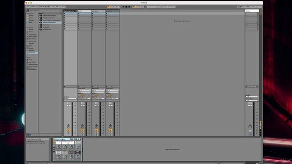This screenshot has height=164, width=292.
Task: Toggle track activator on the last audio track
Action: 110,130
